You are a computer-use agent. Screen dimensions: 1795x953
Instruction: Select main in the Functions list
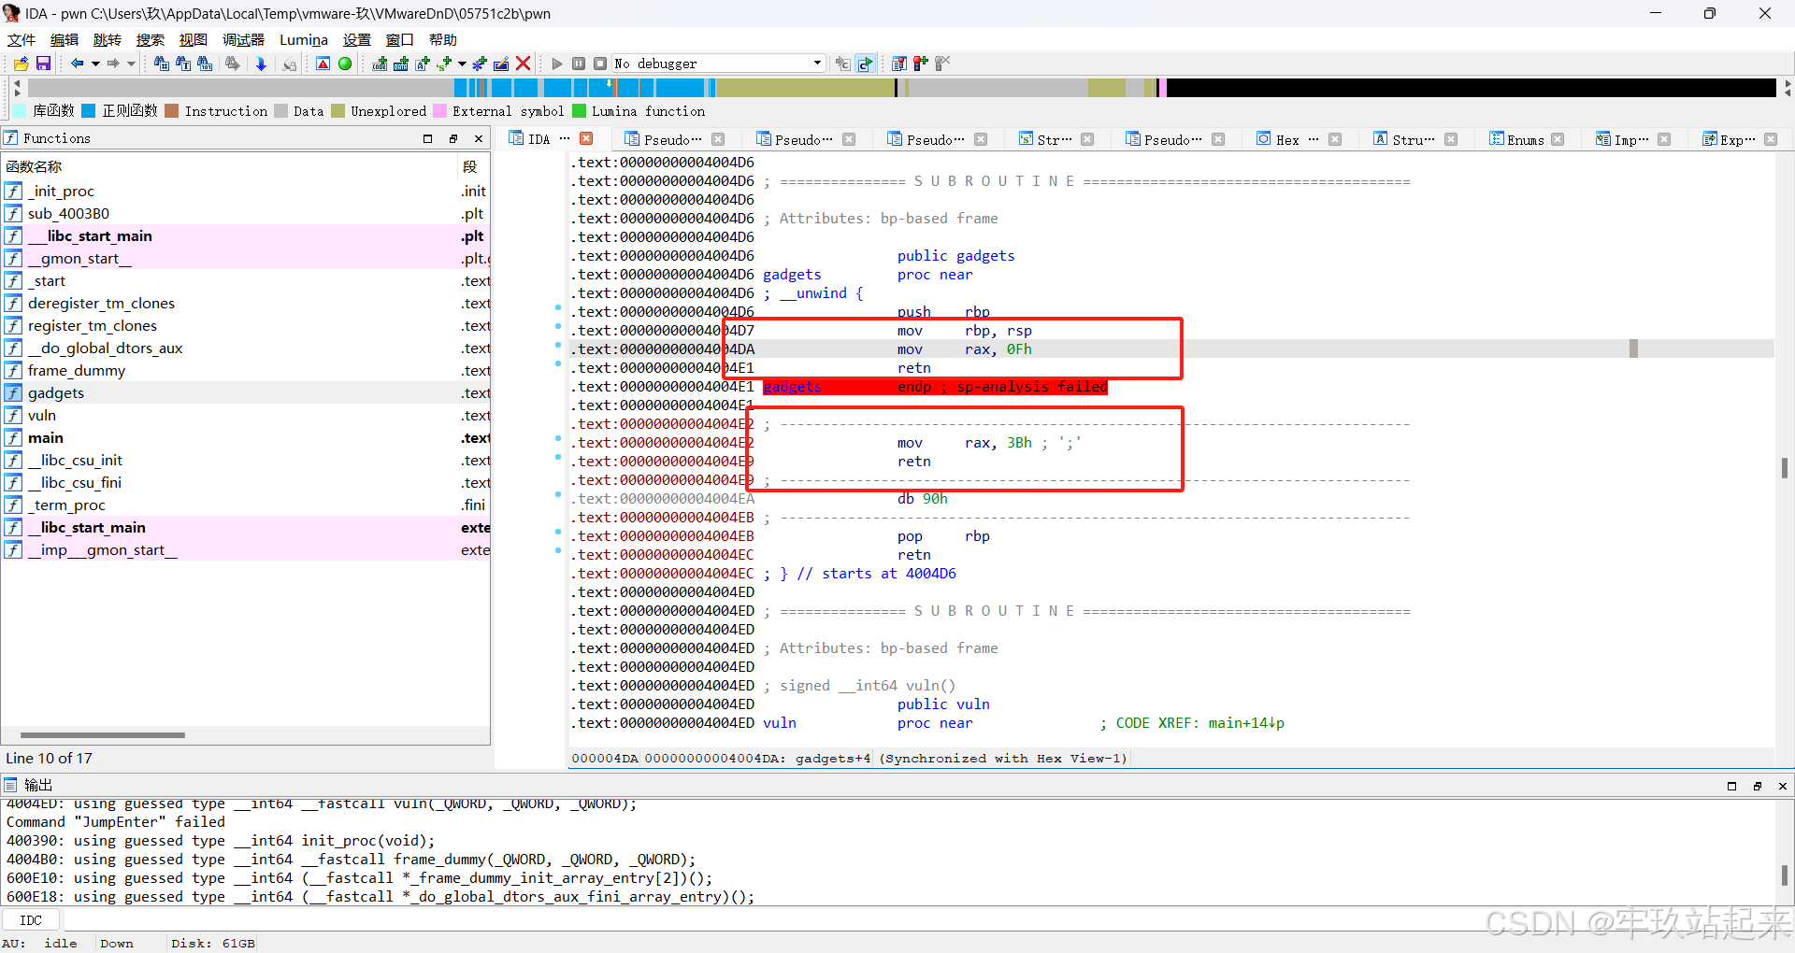pyautogui.click(x=247, y=438)
